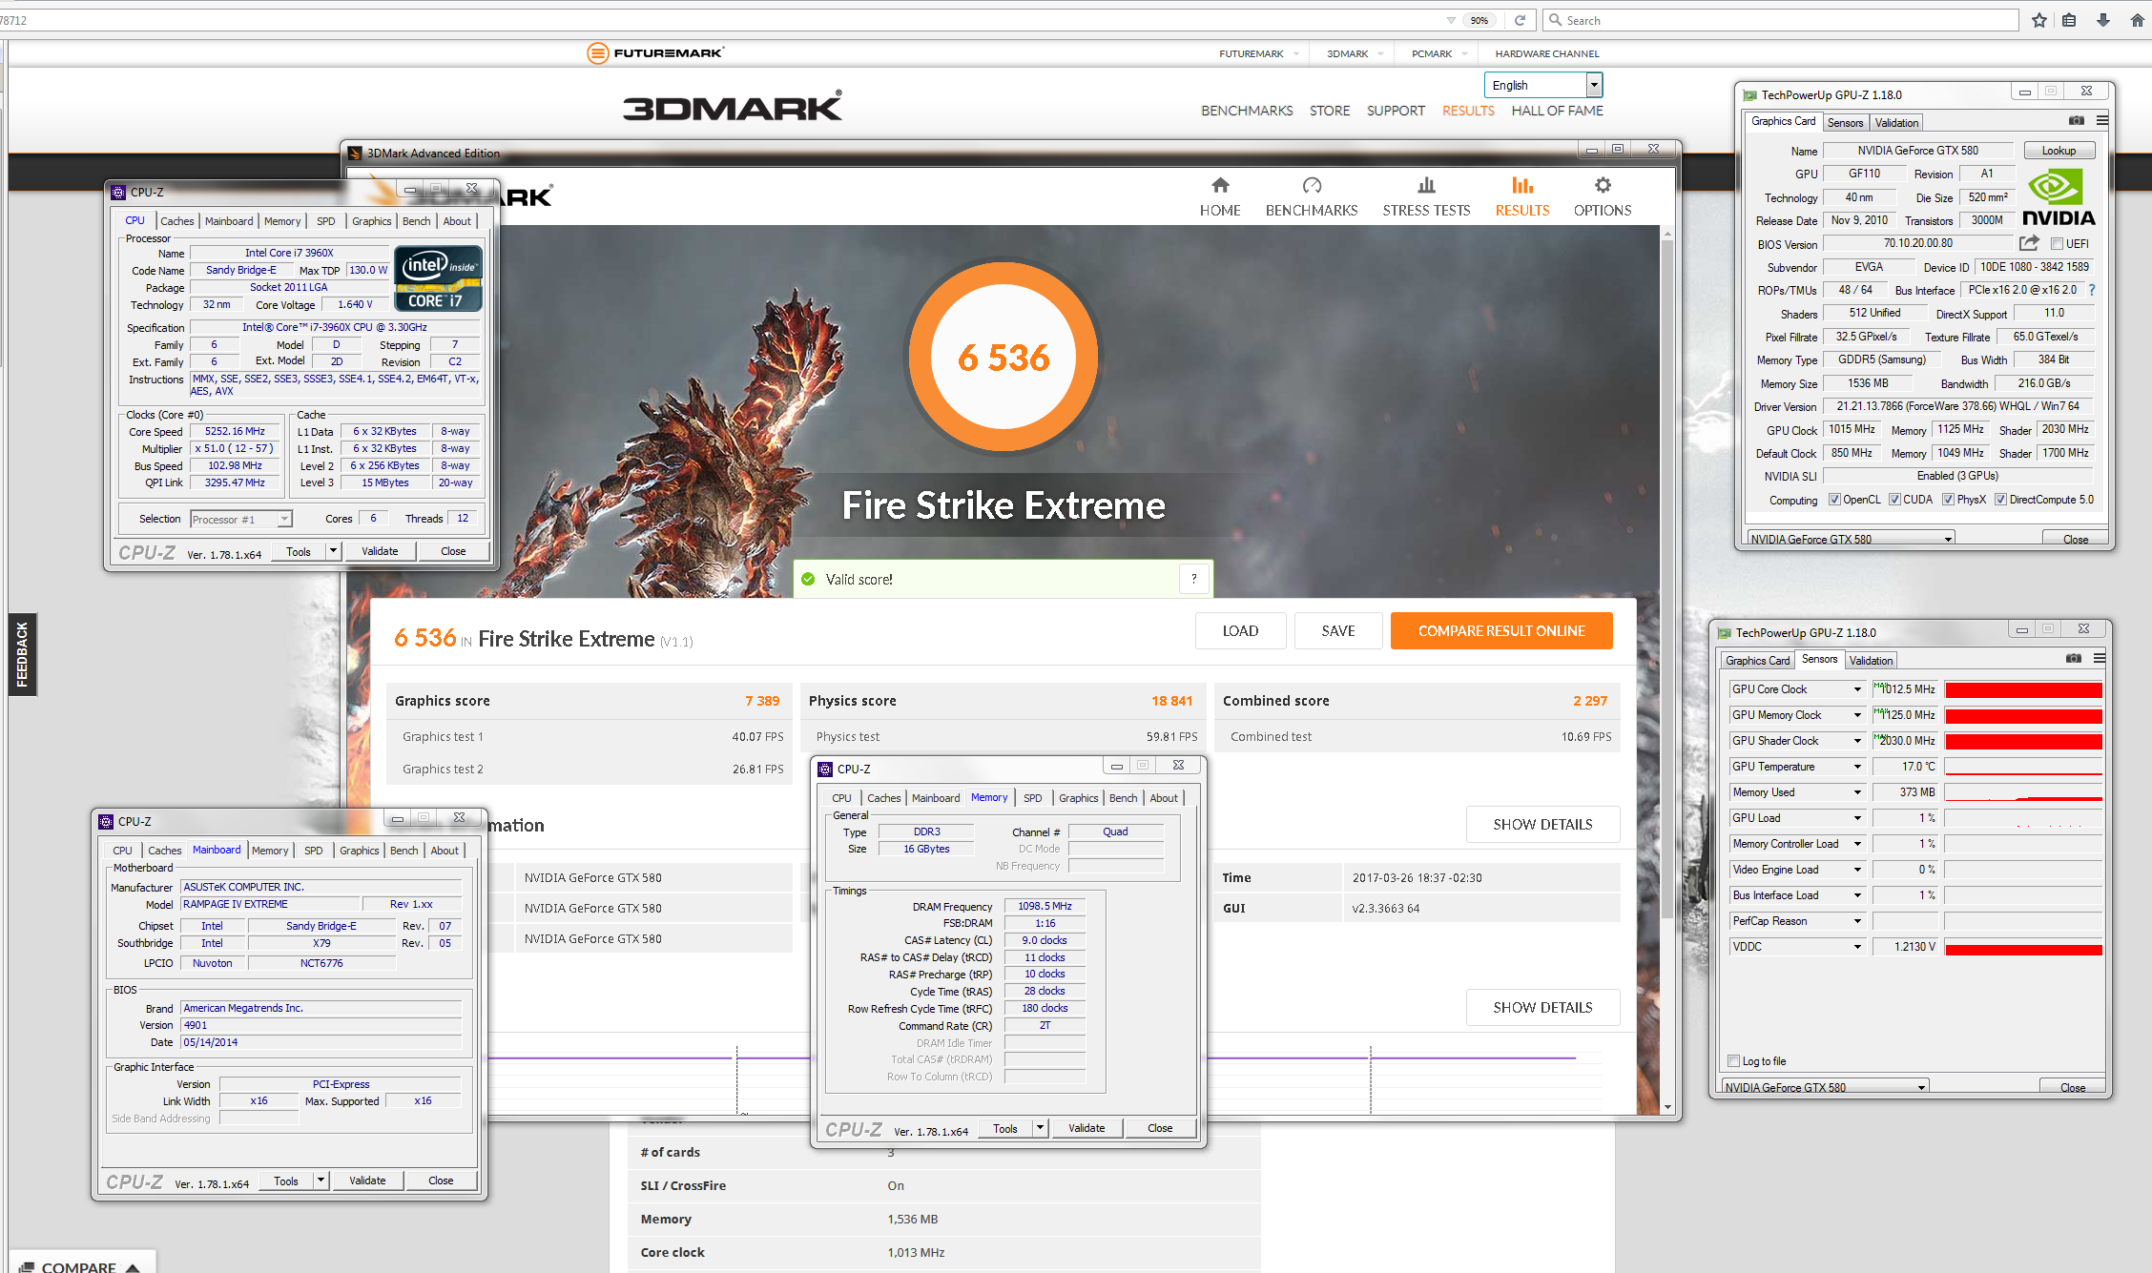Click the Home icon in 3DMark app
Screen dimensions: 2152x1273
[x=1220, y=185]
